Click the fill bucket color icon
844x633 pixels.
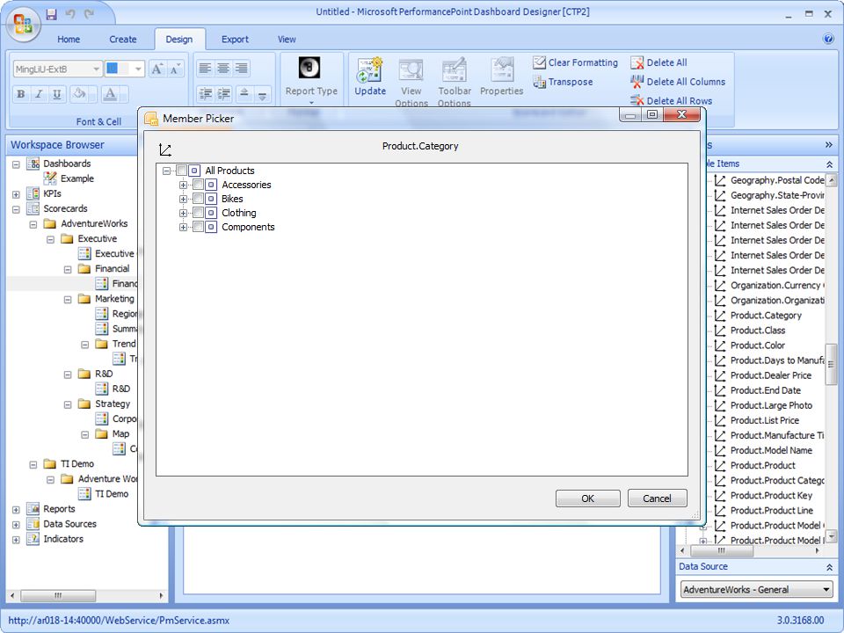click(x=79, y=94)
